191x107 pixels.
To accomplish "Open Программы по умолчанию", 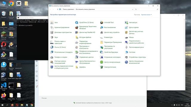I will [x=107, y=47].
